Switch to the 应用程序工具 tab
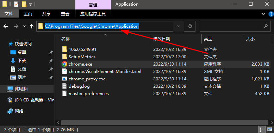This screenshot has width=274, height=133. click(x=93, y=14)
